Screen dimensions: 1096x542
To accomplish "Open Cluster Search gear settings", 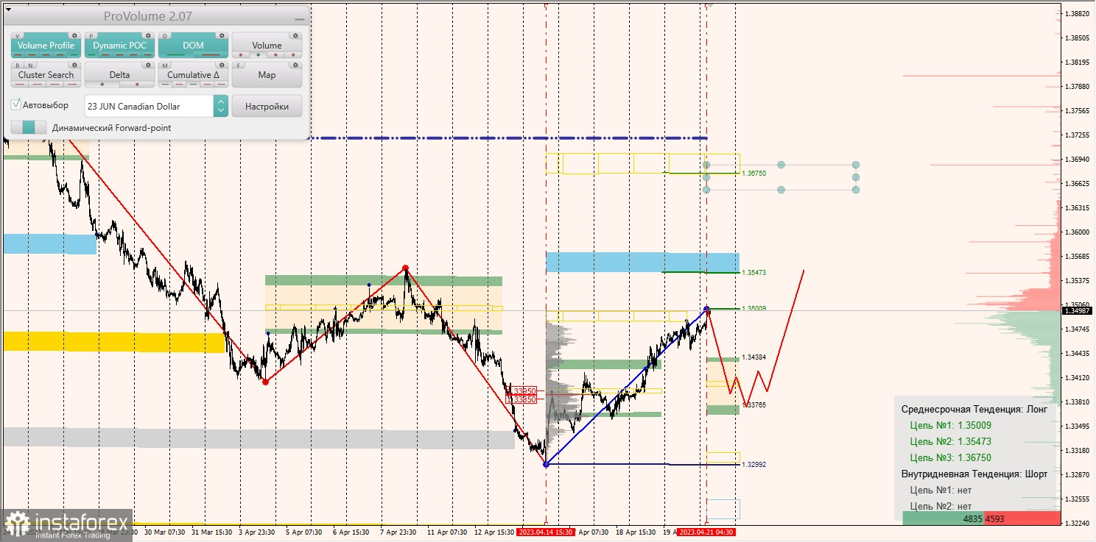I will [74, 65].
